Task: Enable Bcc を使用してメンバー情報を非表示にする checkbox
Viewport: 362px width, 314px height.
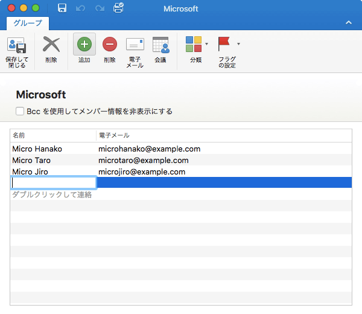Action: (x=20, y=111)
